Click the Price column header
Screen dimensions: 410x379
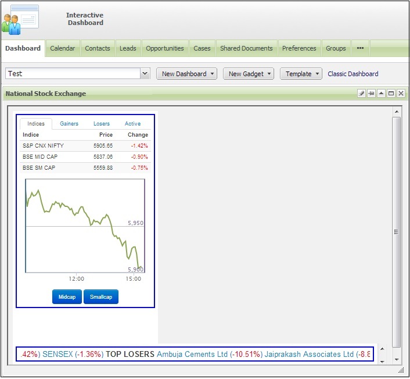click(106, 134)
